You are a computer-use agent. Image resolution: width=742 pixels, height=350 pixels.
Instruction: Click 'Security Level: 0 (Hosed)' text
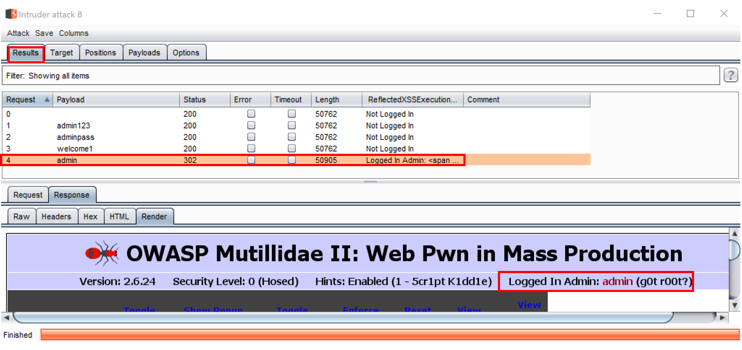235,281
